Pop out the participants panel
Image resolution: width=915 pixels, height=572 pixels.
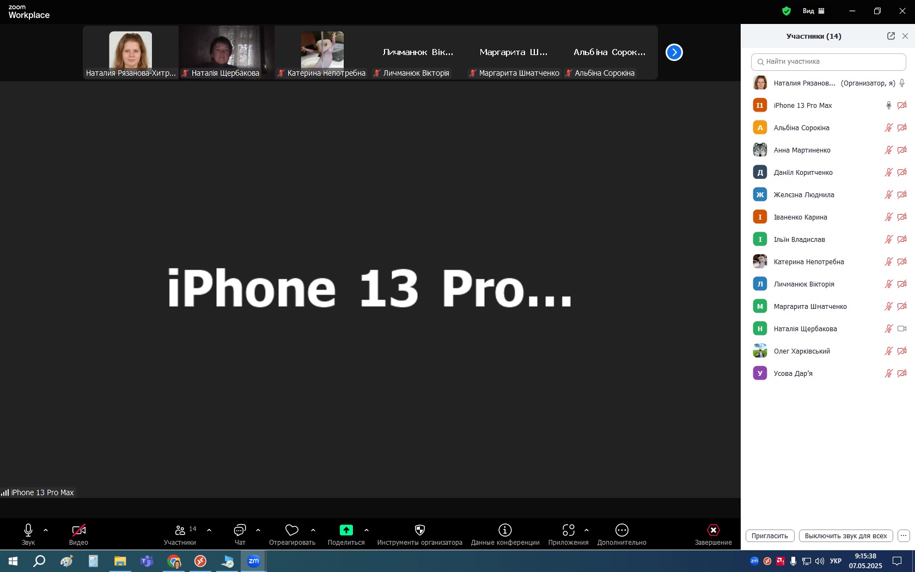coord(891,36)
